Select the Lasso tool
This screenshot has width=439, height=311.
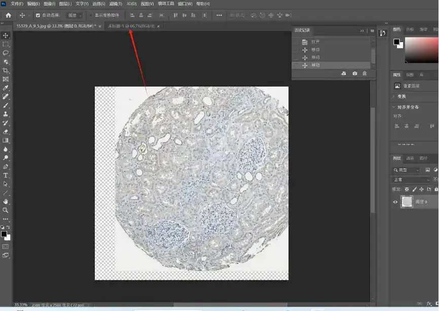(x=6, y=53)
